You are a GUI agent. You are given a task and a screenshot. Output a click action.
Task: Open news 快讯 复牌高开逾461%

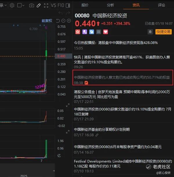pos(122,60)
